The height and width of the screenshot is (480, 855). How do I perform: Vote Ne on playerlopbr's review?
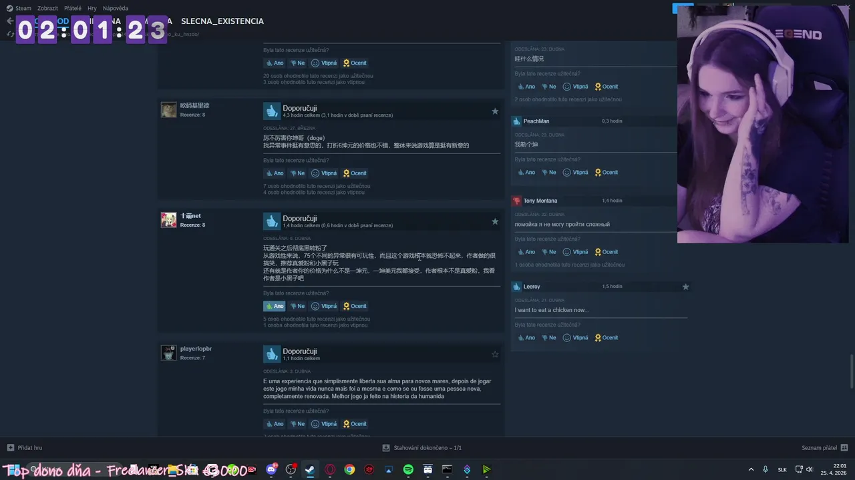tap(297, 424)
